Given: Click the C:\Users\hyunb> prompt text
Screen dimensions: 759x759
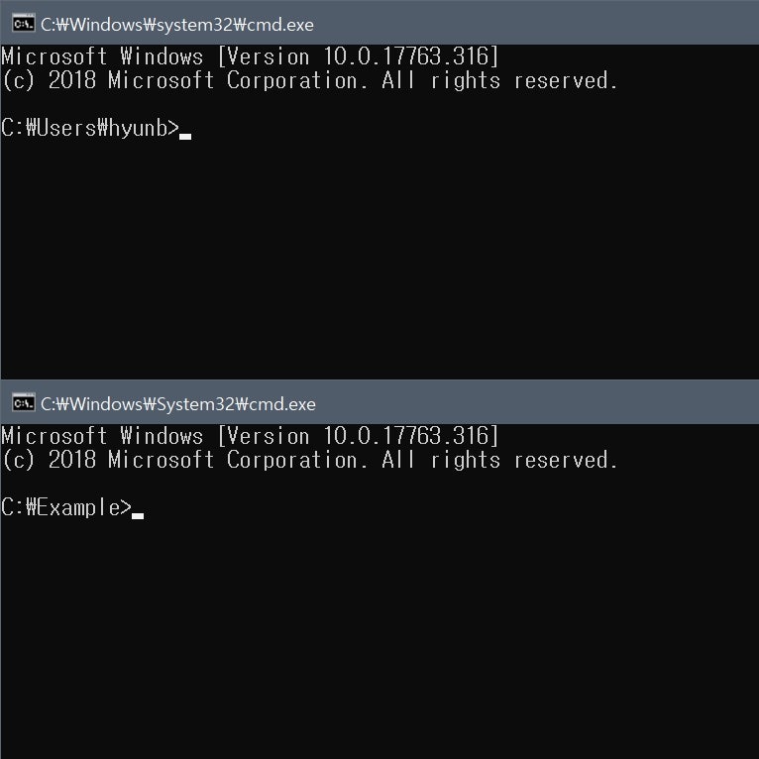Looking at the screenshot, I should click(x=90, y=129).
